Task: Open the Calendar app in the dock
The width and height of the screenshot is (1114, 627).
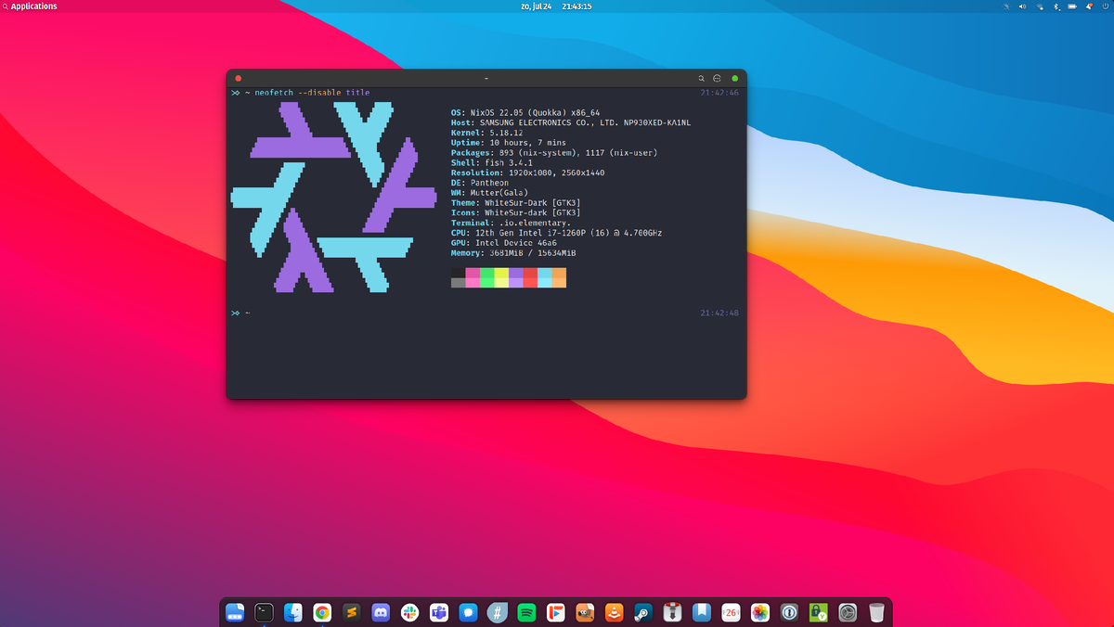Action: [x=731, y=612]
